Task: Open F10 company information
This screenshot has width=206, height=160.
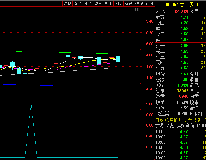Action: (118, 4)
